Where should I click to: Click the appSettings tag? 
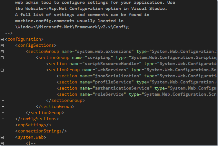(x=33, y=125)
